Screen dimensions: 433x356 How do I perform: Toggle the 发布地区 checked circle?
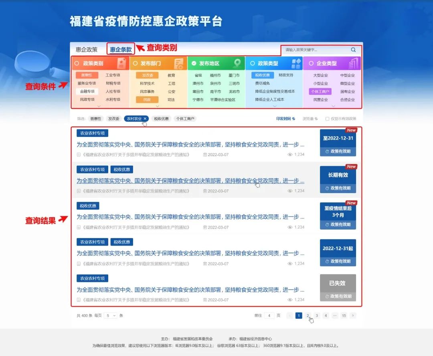coord(194,63)
